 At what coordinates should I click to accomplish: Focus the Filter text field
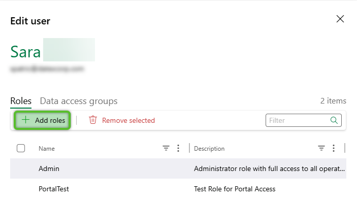coord(298,120)
